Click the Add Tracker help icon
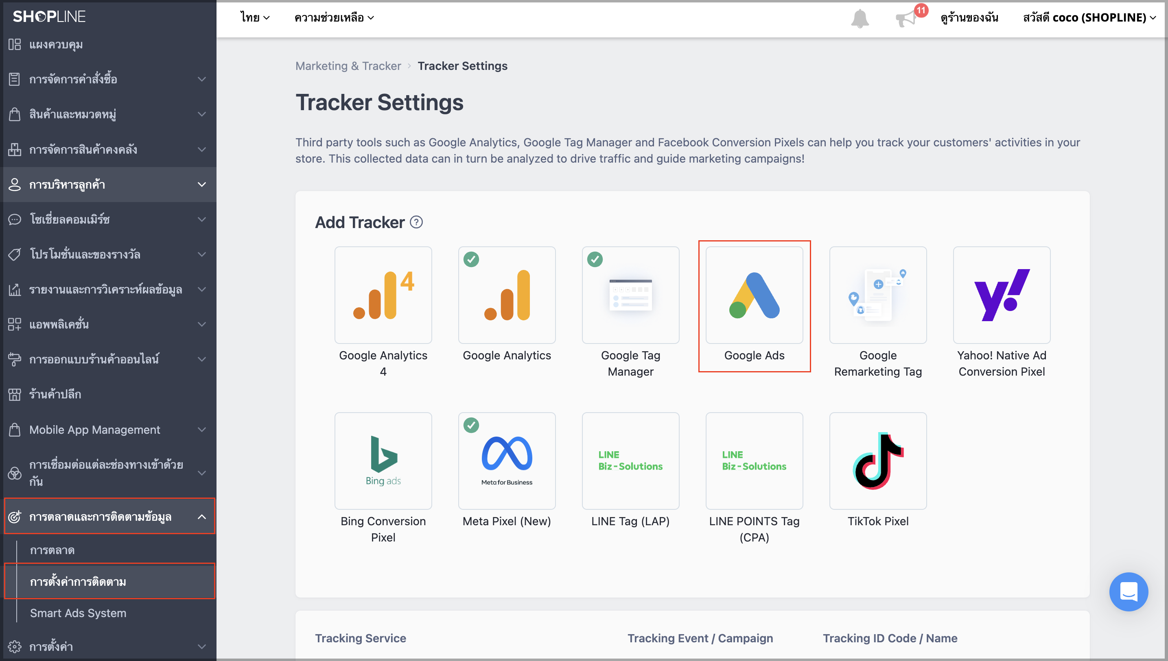 click(416, 222)
